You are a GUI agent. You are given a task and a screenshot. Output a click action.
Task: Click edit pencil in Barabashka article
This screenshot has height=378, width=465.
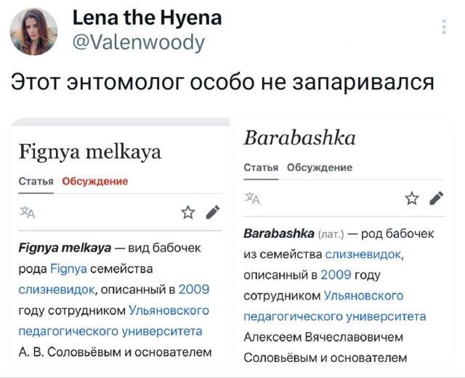click(436, 198)
